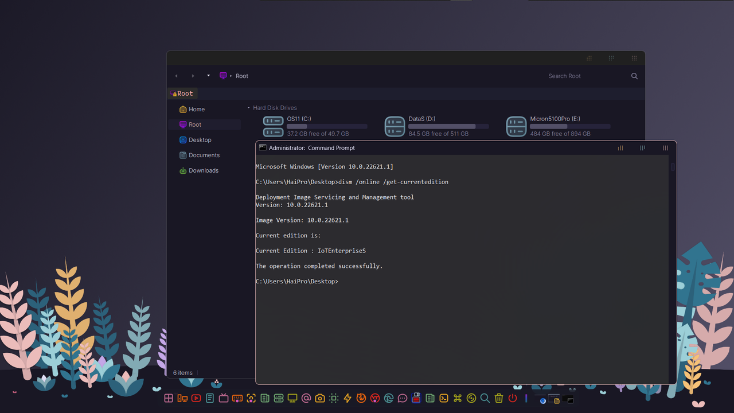Click the Command Prompt title bar icon

(263, 147)
